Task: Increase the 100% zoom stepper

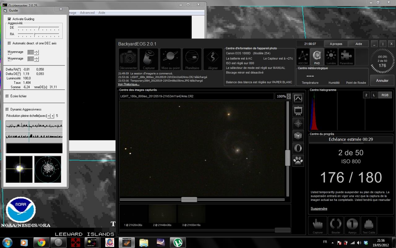Action: click(x=289, y=95)
